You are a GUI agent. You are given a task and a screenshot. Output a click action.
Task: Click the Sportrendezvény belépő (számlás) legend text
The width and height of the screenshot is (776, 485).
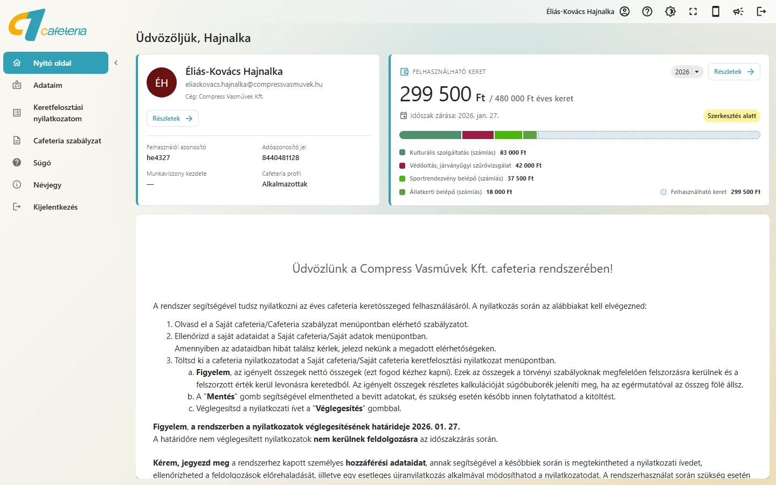coord(456,178)
